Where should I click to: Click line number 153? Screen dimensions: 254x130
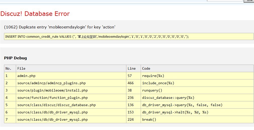(x=133, y=112)
